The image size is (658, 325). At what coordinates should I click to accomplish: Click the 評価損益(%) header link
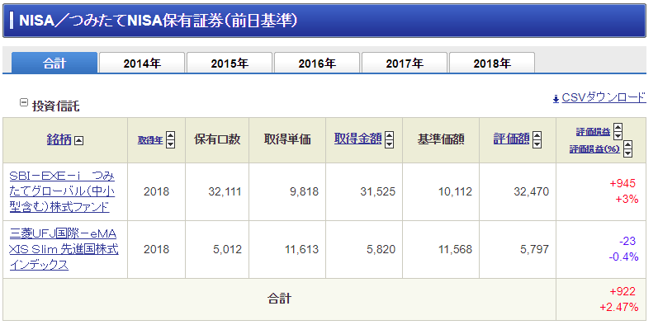(x=594, y=148)
